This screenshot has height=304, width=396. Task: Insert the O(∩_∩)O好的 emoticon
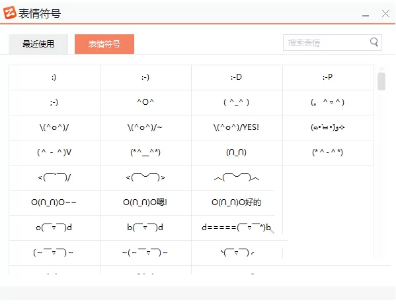coord(237,202)
